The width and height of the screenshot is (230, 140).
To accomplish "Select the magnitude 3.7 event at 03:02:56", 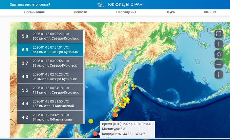I will point(50,63).
